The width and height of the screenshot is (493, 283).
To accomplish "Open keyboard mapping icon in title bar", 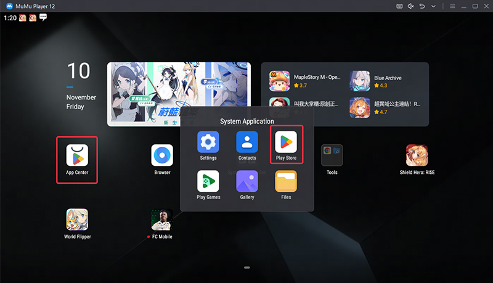I will [399, 6].
